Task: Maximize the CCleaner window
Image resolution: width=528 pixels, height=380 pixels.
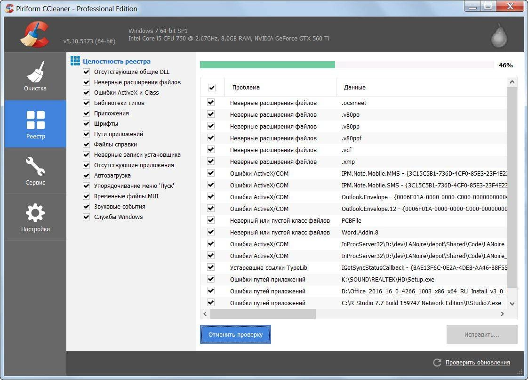Action: coord(488,7)
